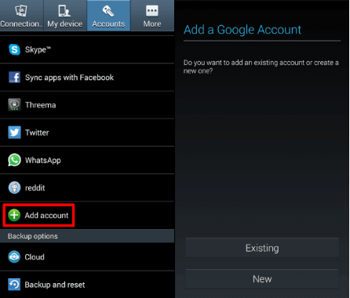Open Sync apps with Facebook text

pos(69,78)
